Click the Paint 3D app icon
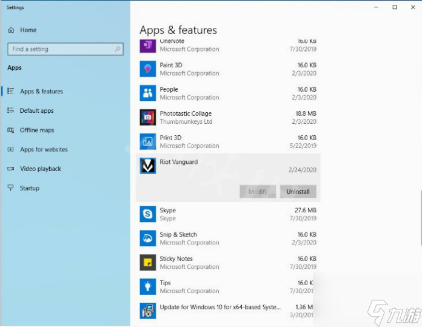The image size is (422, 327). (148, 69)
